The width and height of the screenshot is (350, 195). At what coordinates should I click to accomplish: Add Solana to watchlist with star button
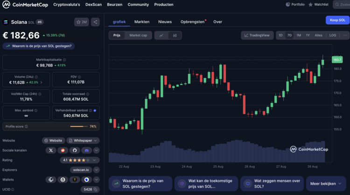[81, 22]
